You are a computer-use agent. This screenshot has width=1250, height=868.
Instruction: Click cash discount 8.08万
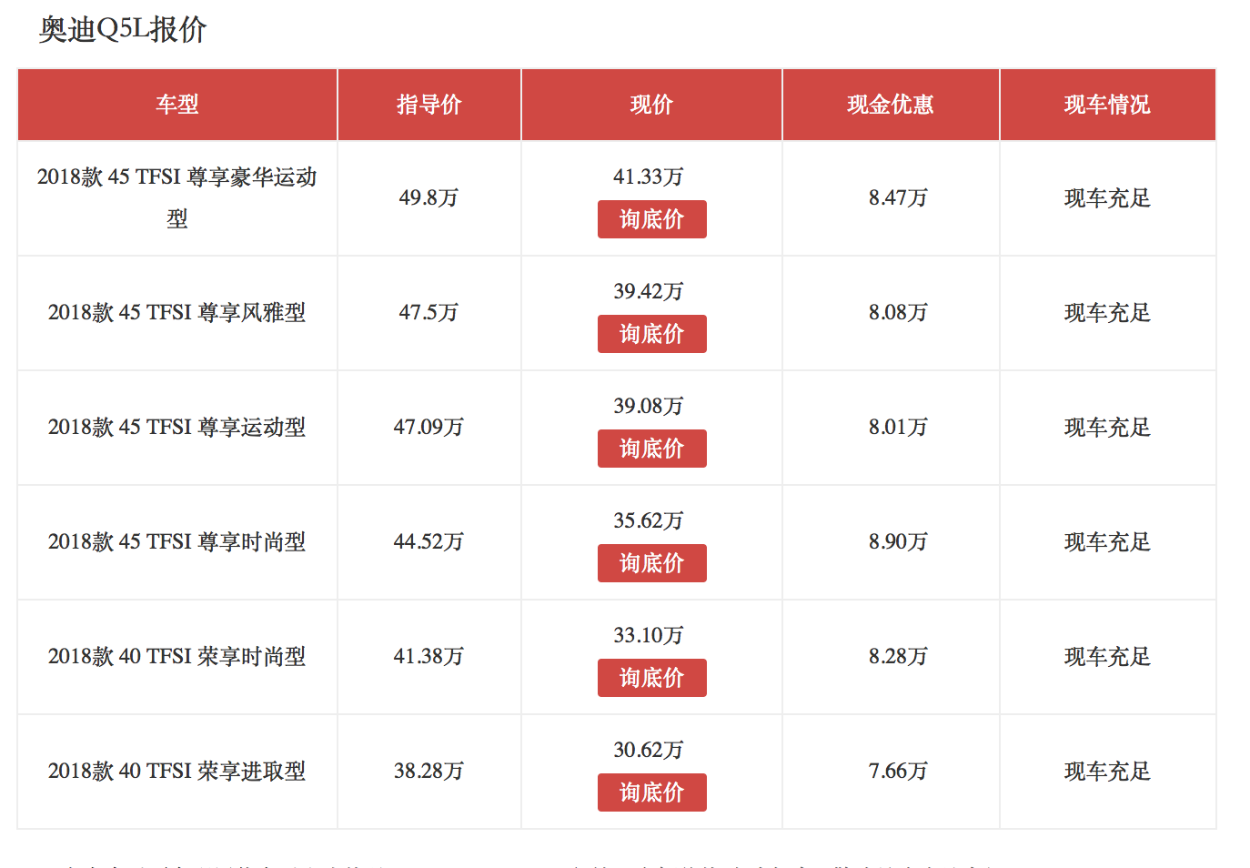point(898,312)
